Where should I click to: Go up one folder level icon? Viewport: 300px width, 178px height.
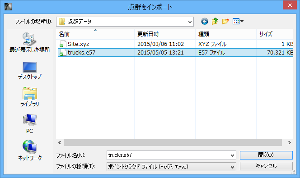(x=215, y=21)
